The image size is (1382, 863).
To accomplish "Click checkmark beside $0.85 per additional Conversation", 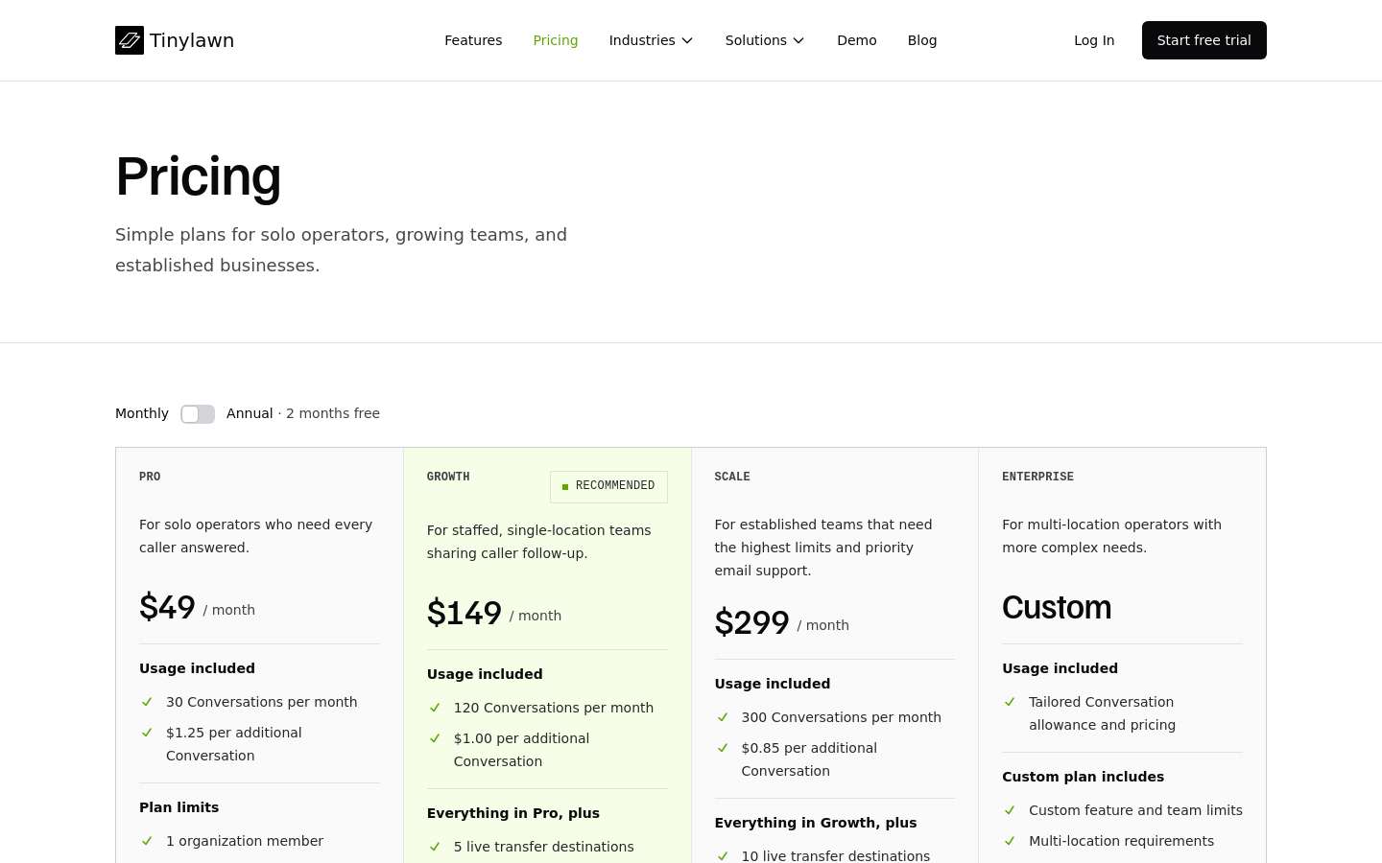I will [x=723, y=748].
